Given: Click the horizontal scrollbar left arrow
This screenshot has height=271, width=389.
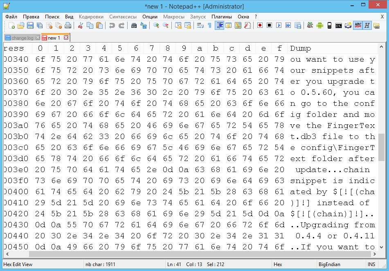Looking at the screenshot, I should (x=7, y=254).
